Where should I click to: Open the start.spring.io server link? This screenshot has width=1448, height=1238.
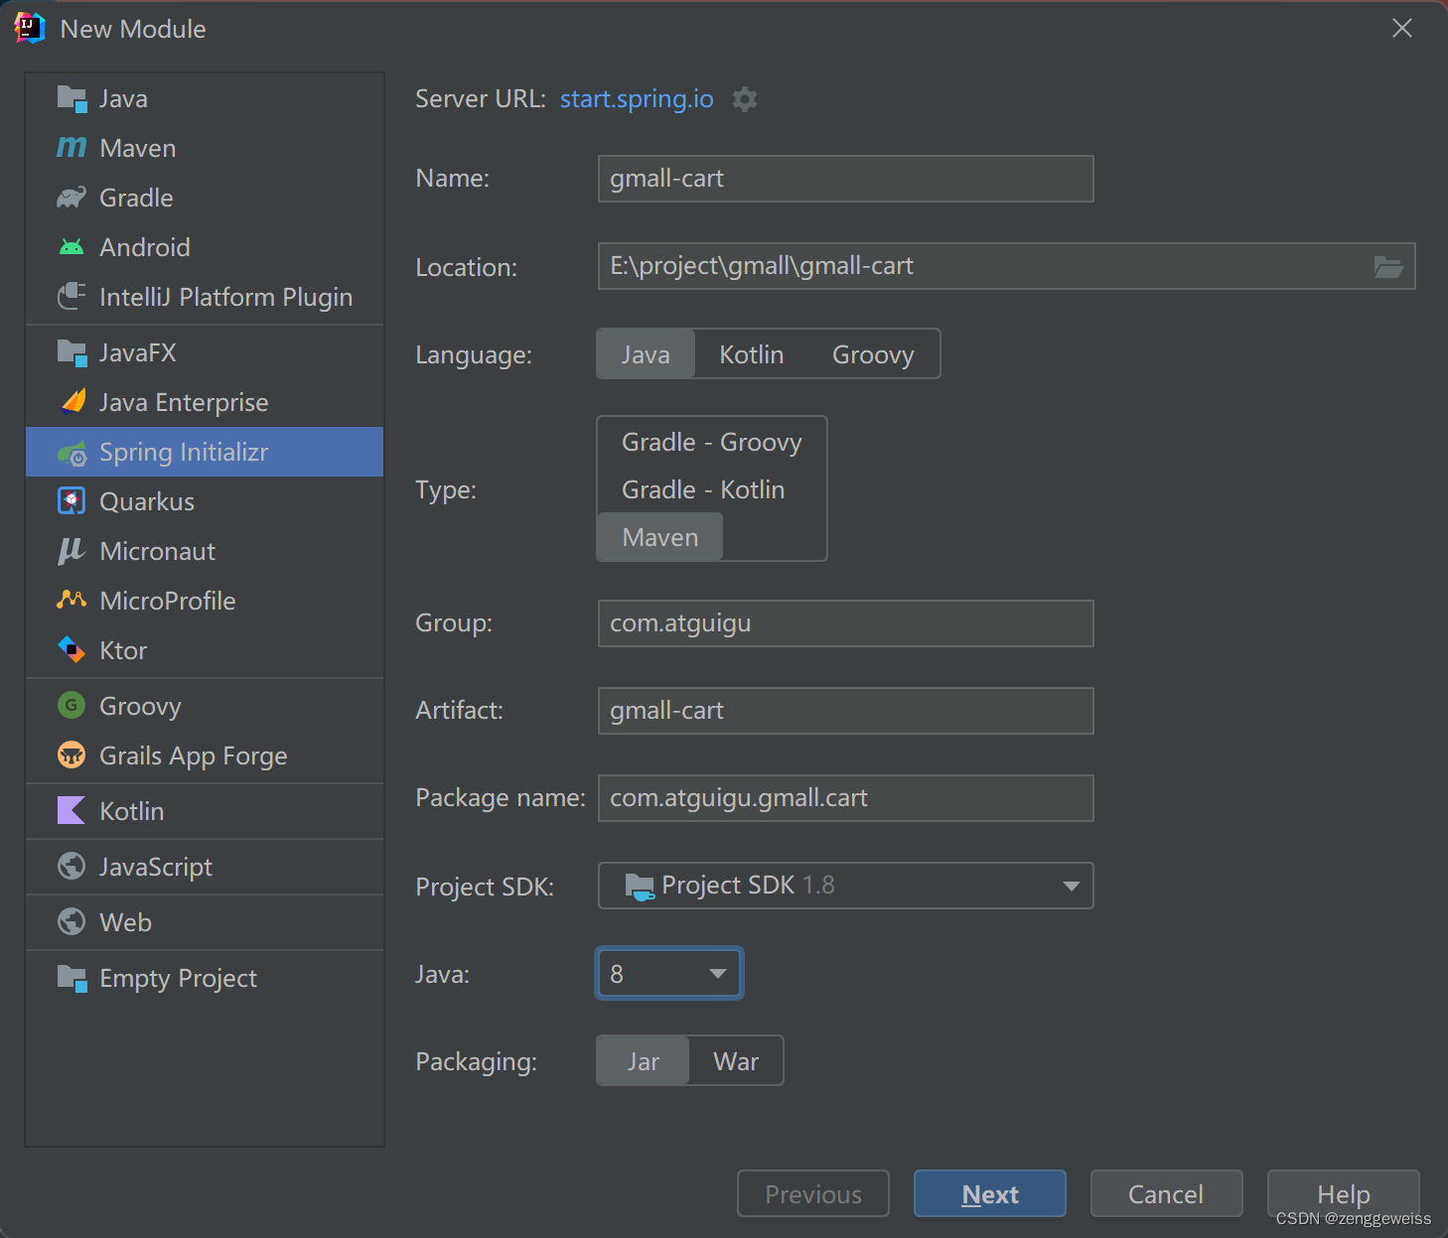tap(637, 99)
